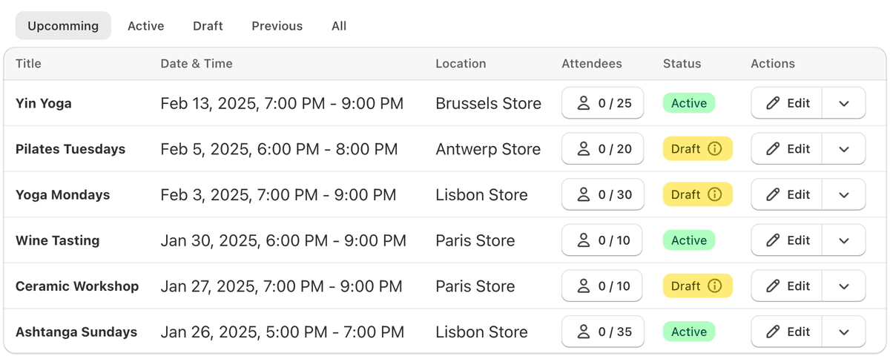Screen dimensions: 890x359
Task: Expand the actions chevron for Yin Yoga
Action: [x=843, y=103]
